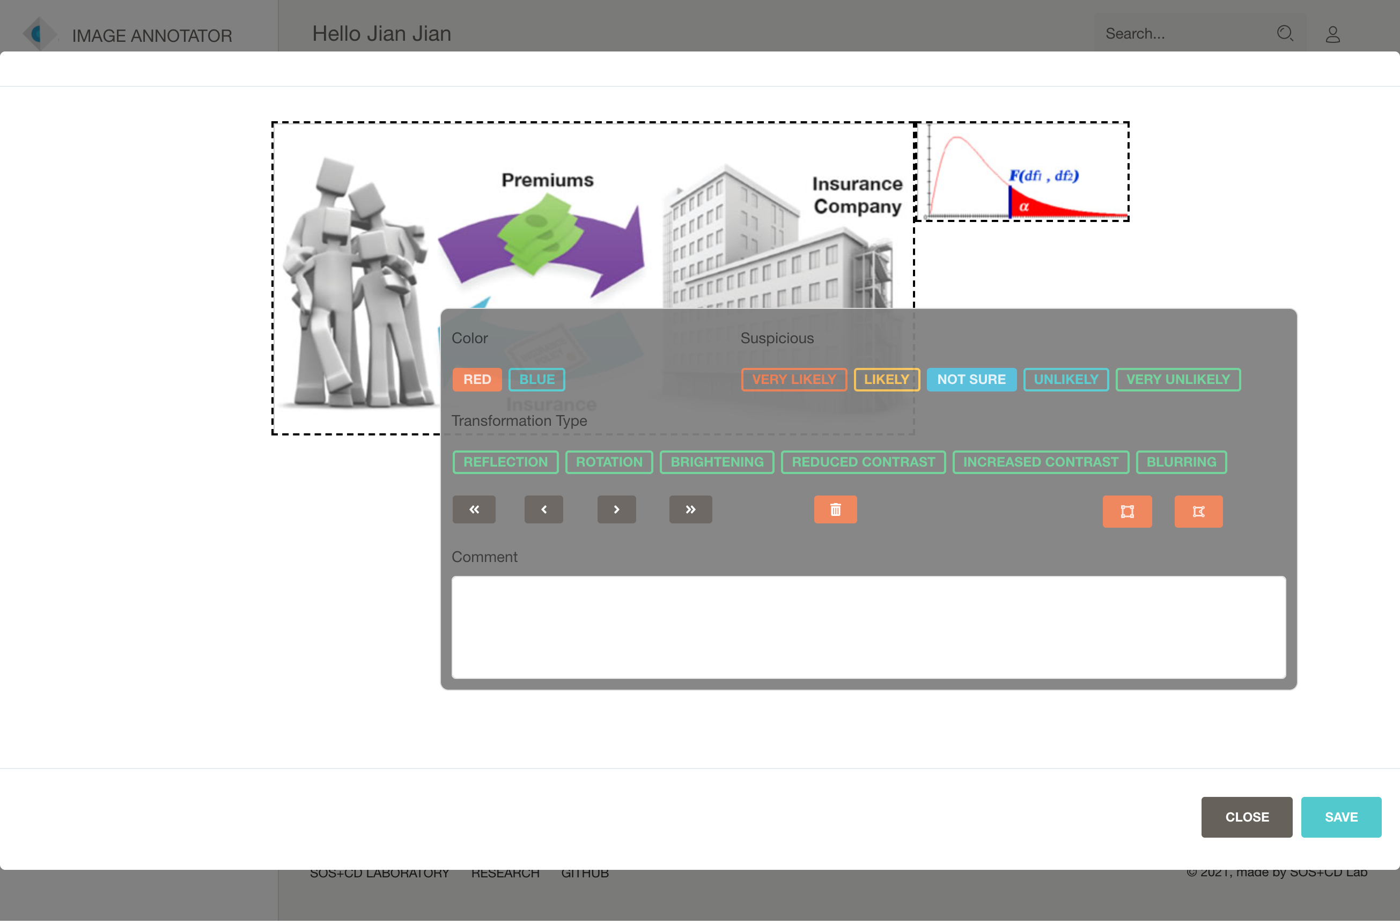This screenshot has height=924, width=1400.
Task: Click the skip to first annotation icon
Action: [473, 509]
